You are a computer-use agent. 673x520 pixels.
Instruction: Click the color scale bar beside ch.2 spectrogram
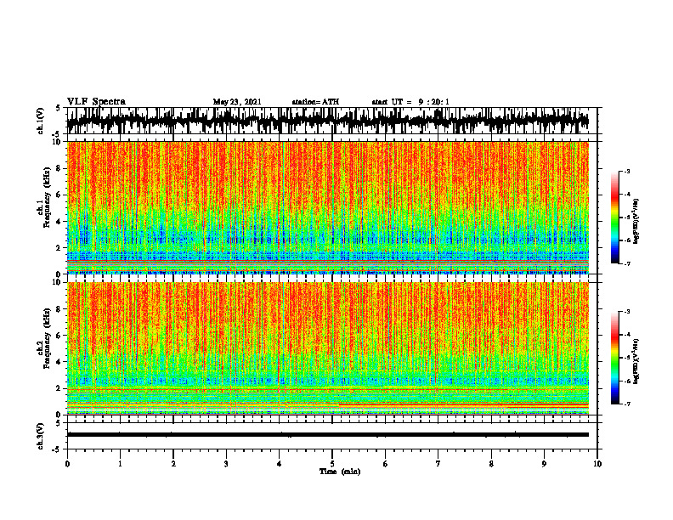[x=614, y=358]
